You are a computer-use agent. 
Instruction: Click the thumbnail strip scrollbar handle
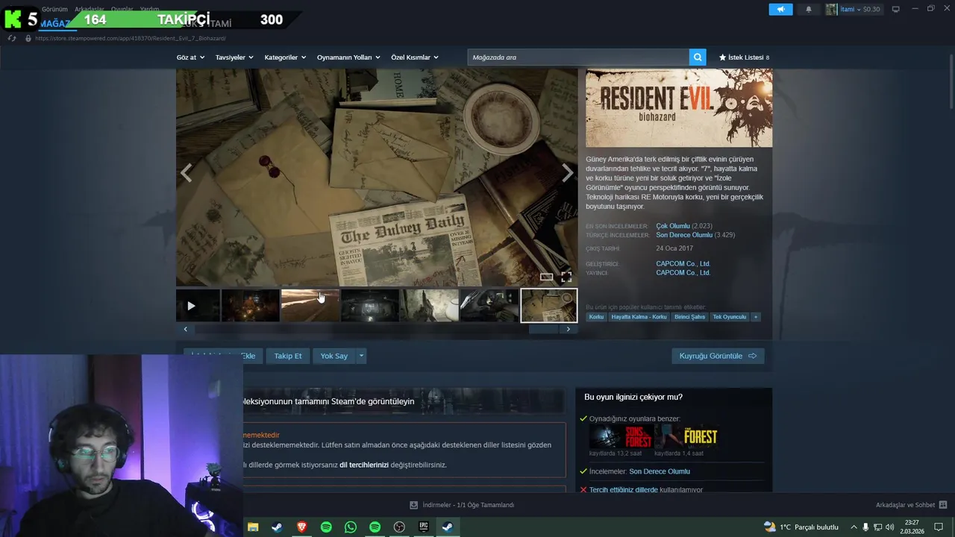coord(543,329)
